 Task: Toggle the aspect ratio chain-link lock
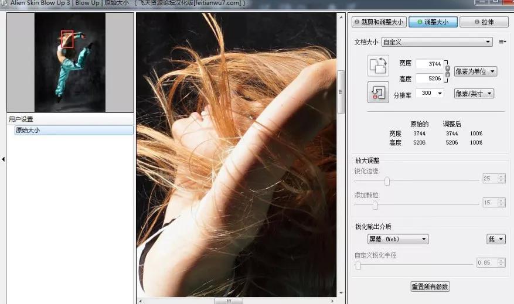[447, 71]
